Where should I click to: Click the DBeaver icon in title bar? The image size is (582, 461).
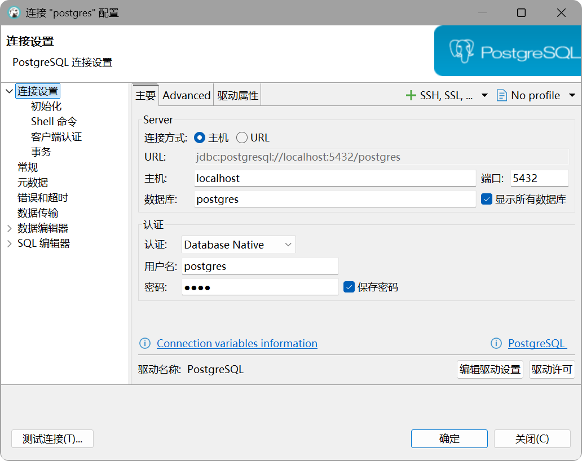[x=14, y=12]
